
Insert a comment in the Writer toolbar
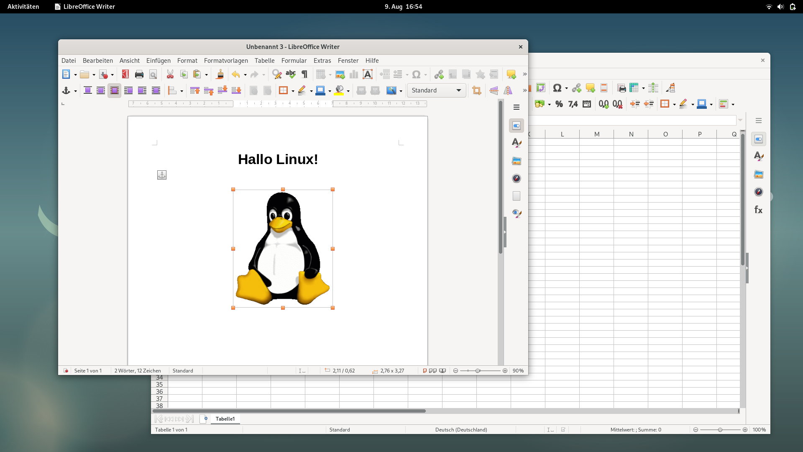point(511,74)
